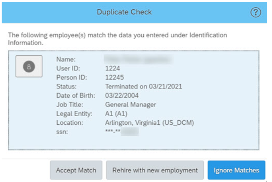Click the Terminated on 03/21/2021 status

click(x=144, y=86)
